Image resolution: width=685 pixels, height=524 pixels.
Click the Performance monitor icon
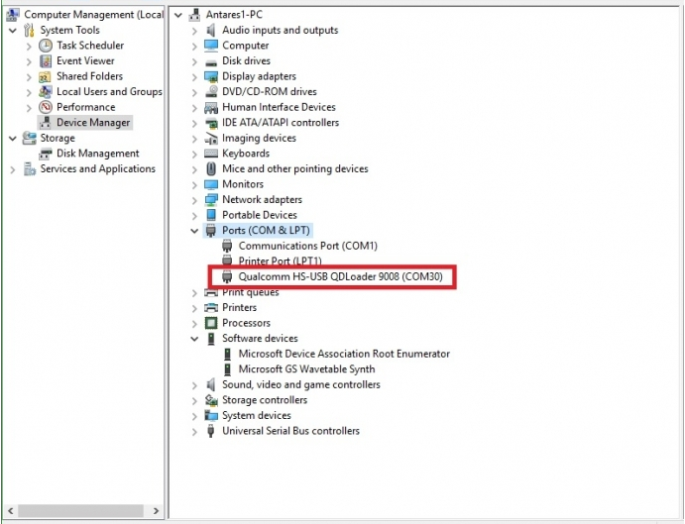pos(46,107)
